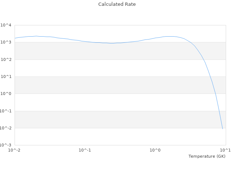Select the 10^-1 vertical axis tick label
Screen dimensions: 233x174
5,111
